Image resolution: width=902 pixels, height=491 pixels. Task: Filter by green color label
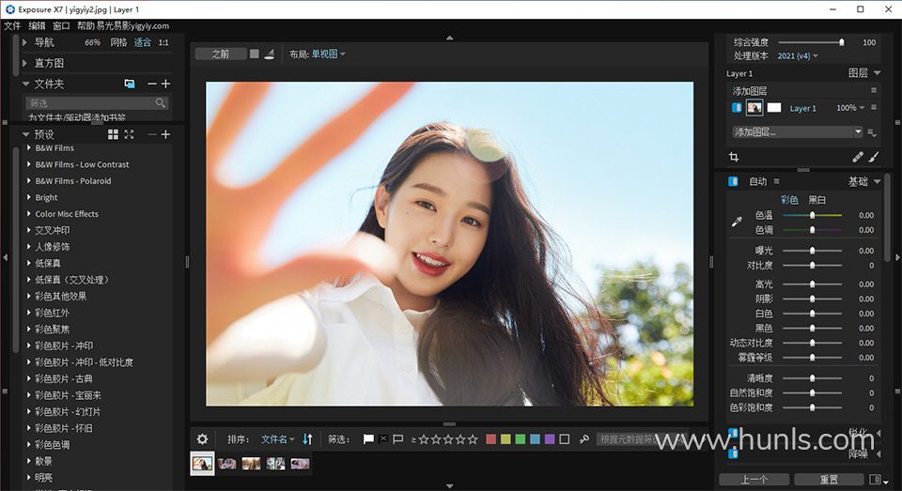(x=520, y=439)
